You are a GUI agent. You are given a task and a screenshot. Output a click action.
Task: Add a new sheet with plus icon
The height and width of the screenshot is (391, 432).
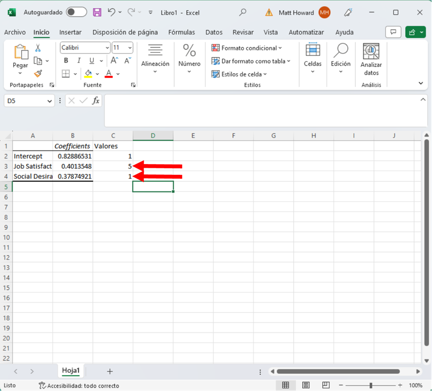110,371
